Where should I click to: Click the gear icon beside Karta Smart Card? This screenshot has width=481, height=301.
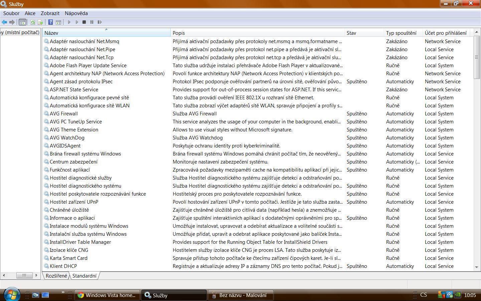coord(46,258)
